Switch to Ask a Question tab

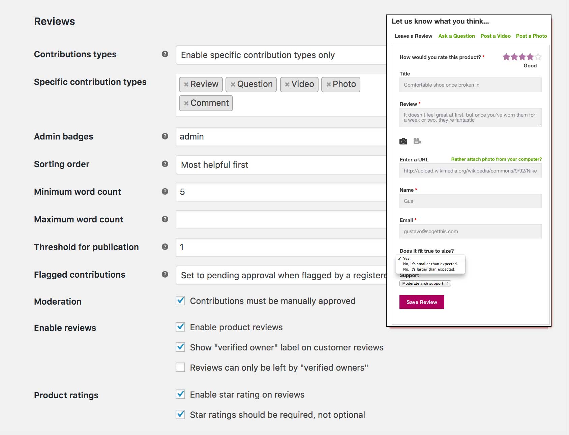(x=456, y=36)
